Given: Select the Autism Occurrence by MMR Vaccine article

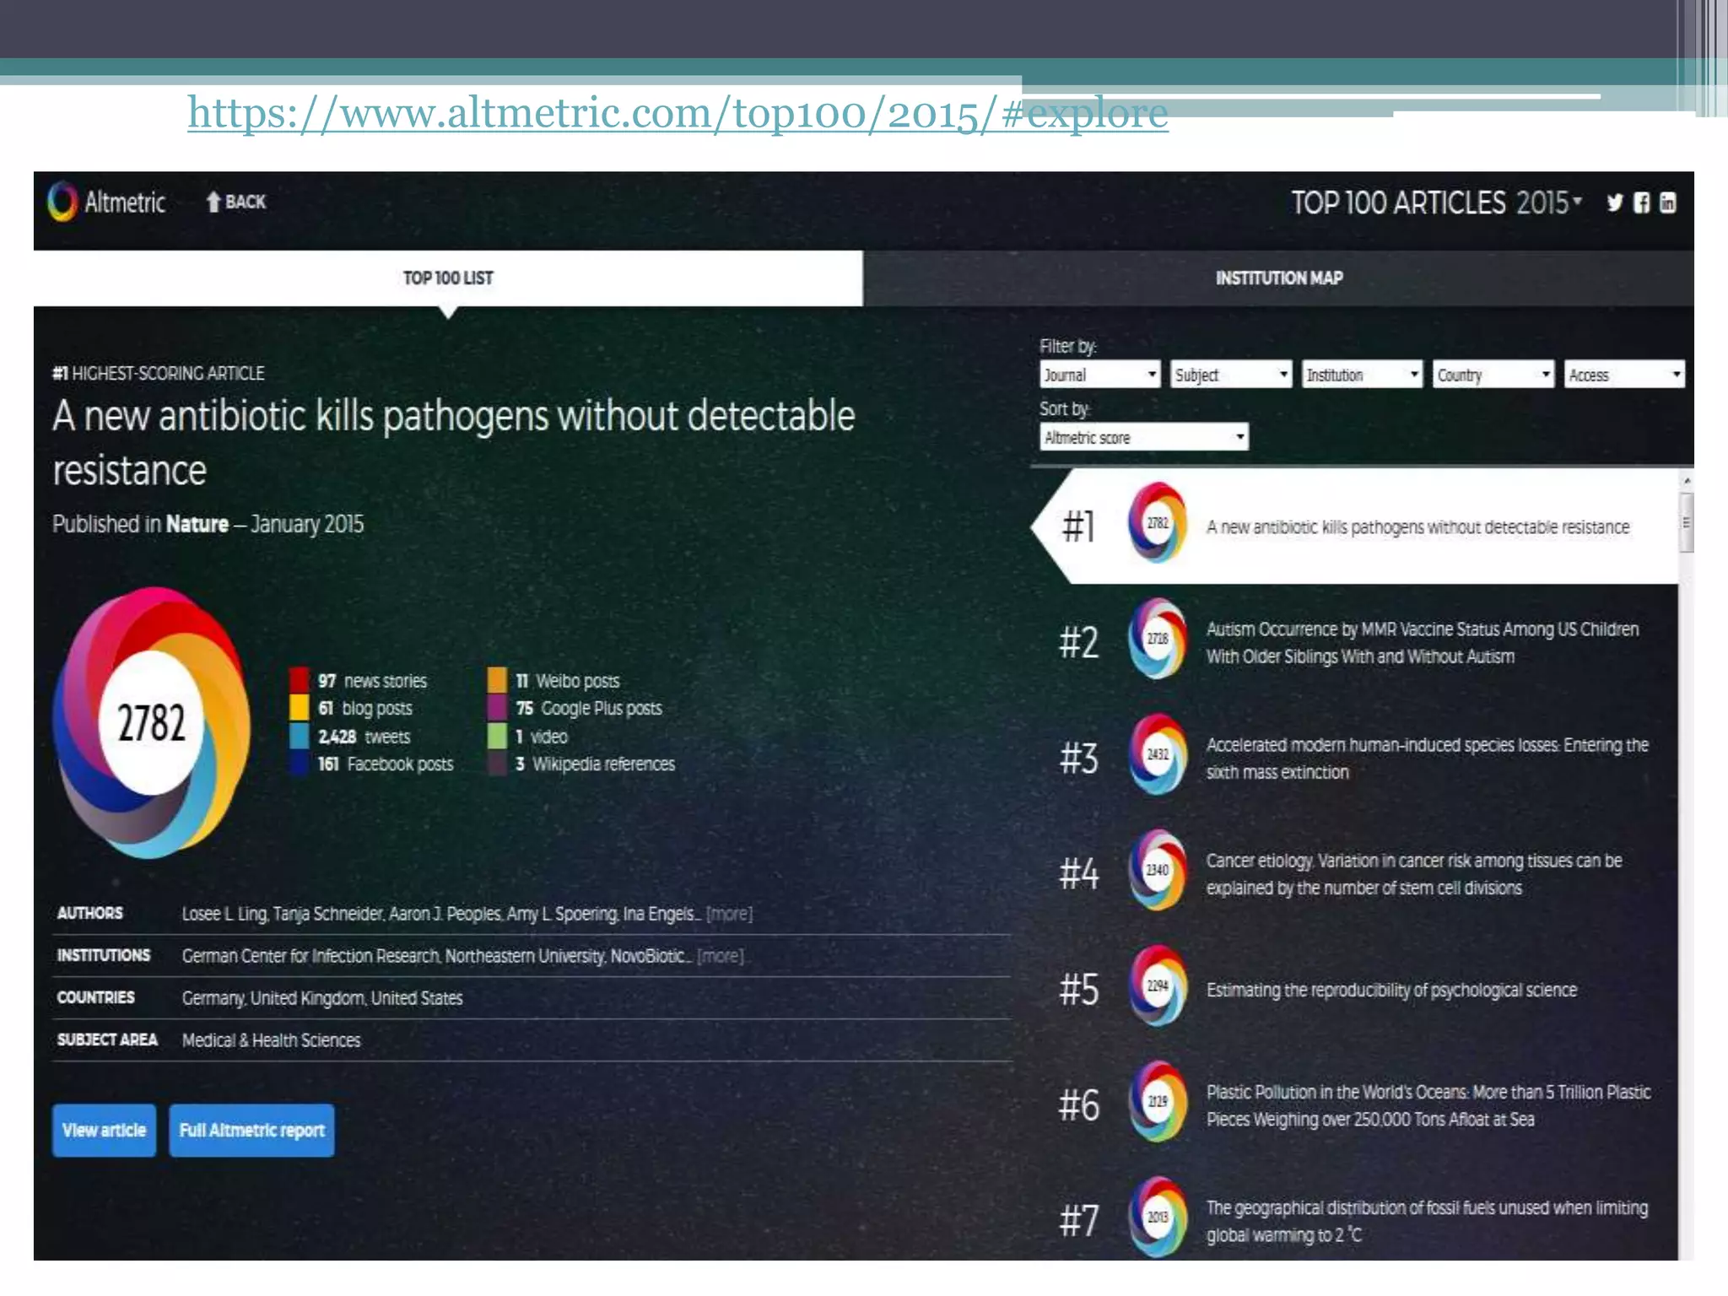Looking at the screenshot, I should pyautogui.click(x=1423, y=643).
